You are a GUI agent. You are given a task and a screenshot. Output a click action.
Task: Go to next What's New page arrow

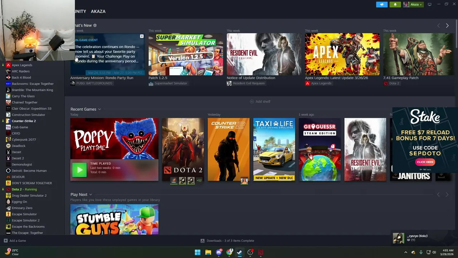447,25
